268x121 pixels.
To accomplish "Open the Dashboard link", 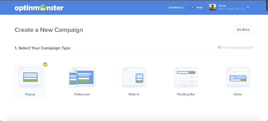I will tap(176, 7).
